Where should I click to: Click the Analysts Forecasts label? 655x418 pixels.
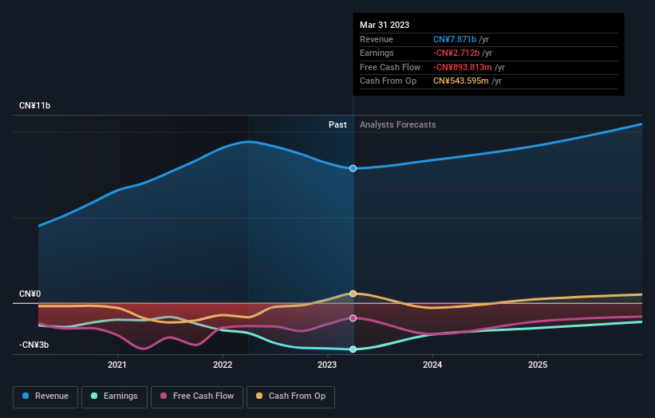click(x=397, y=124)
